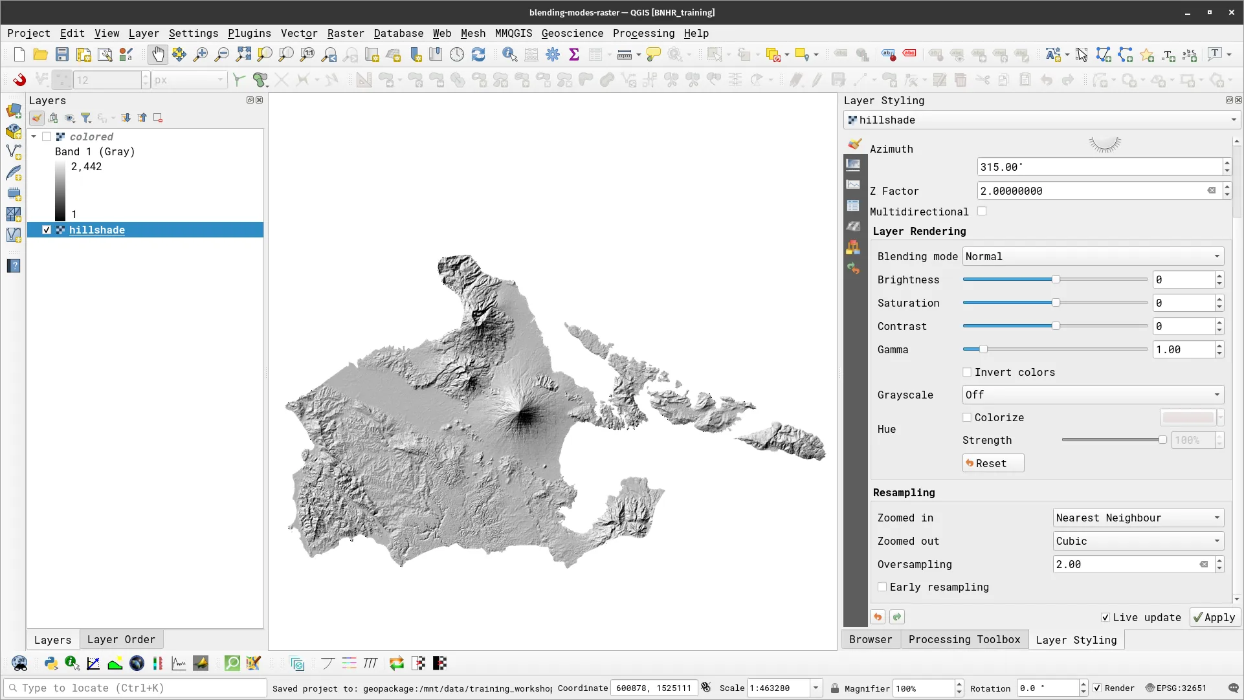Screen dimensions: 1244x700
Task: Enable the Invert colors checkbox
Action: pos(967,372)
